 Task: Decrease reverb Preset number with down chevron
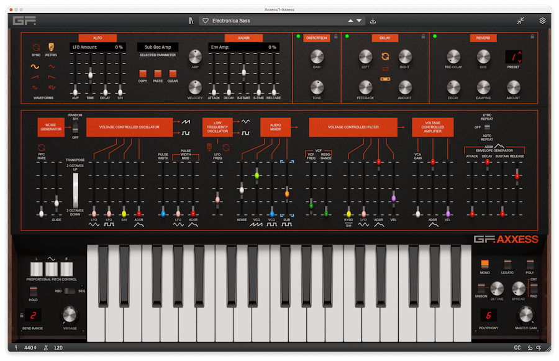click(519, 61)
